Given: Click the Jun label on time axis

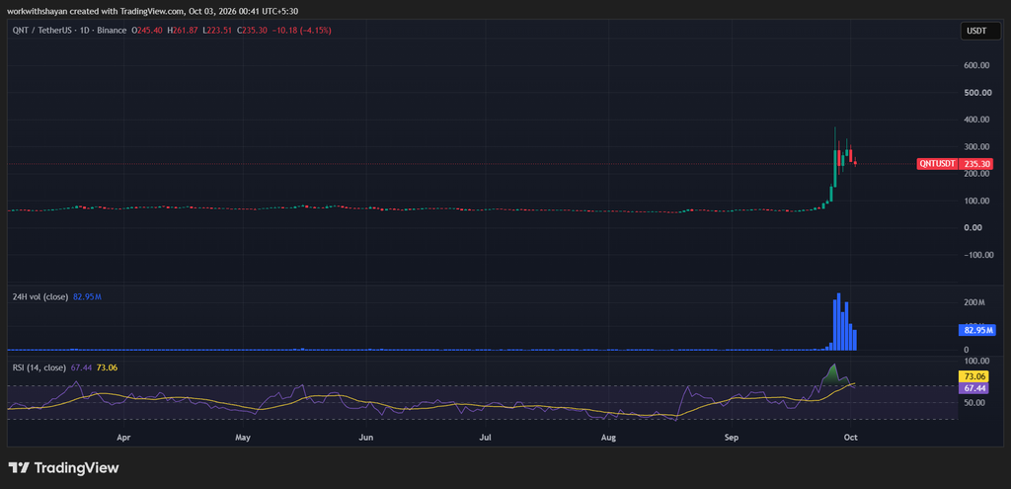Looking at the screenshot, I should pyautogui.click(x=365, y=438).
